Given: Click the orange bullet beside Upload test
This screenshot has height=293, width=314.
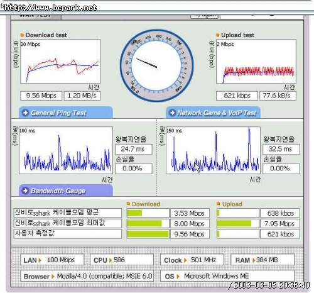Looking at the screenshot, I should pyautogui.click(x=217, y=35).
